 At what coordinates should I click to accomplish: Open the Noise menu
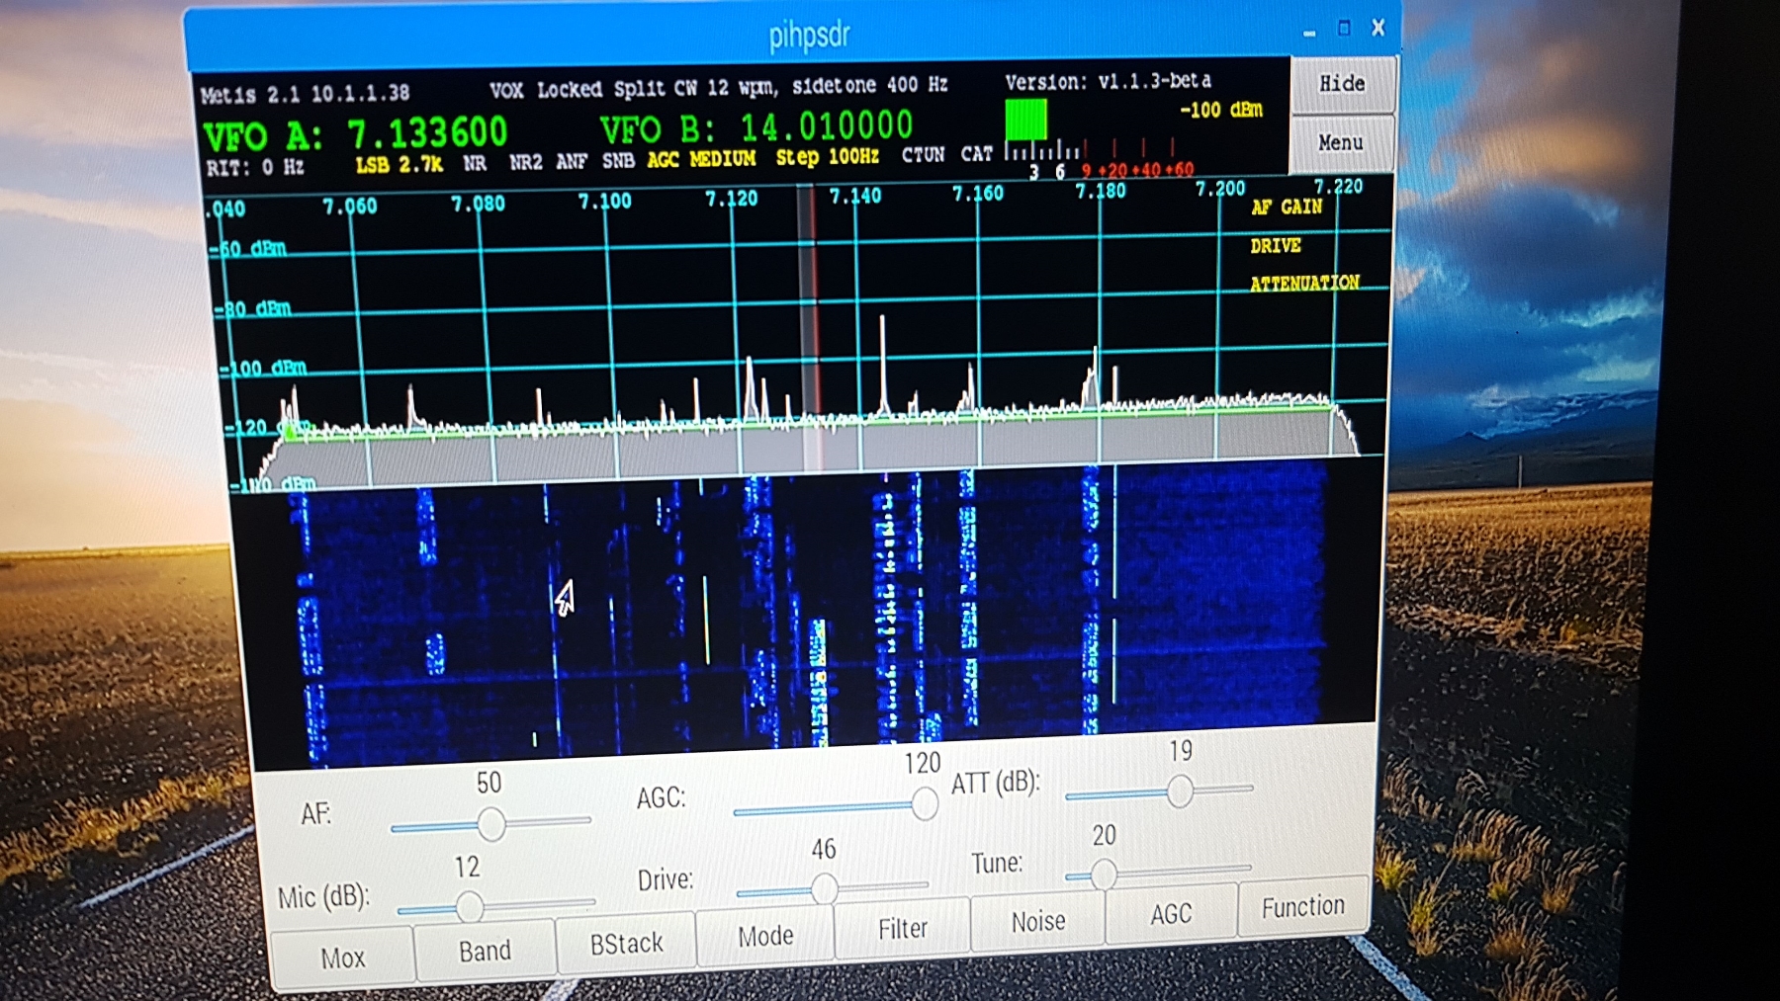click(1038, 921)
